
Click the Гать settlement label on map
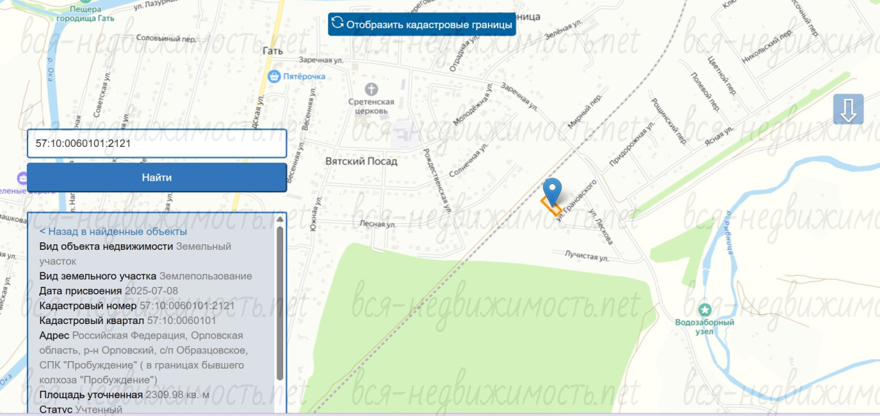(273, 50)
